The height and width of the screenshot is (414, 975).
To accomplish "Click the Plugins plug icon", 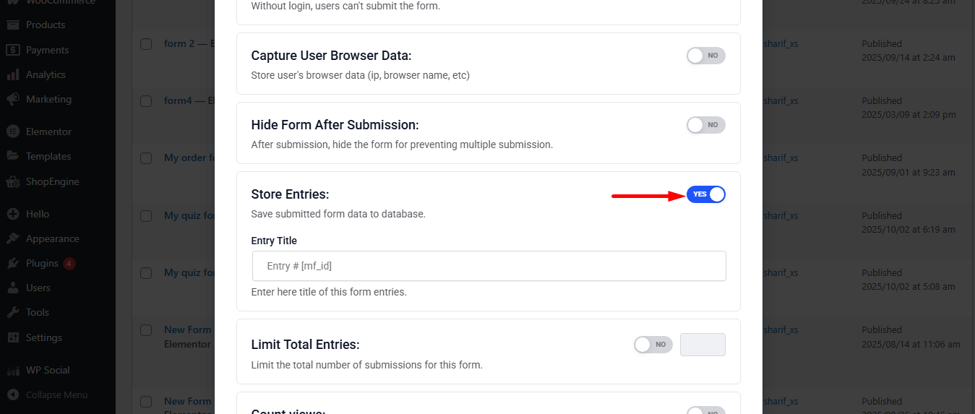I will (x=13, y=263).
